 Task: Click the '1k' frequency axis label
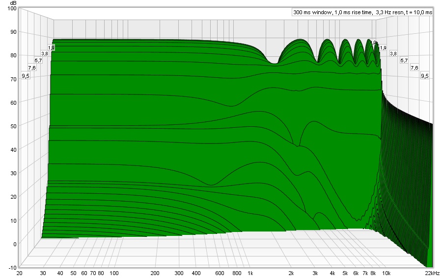tap(250, 273)
